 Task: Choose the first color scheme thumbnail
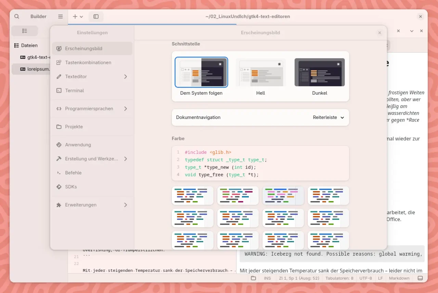point(193,196)
